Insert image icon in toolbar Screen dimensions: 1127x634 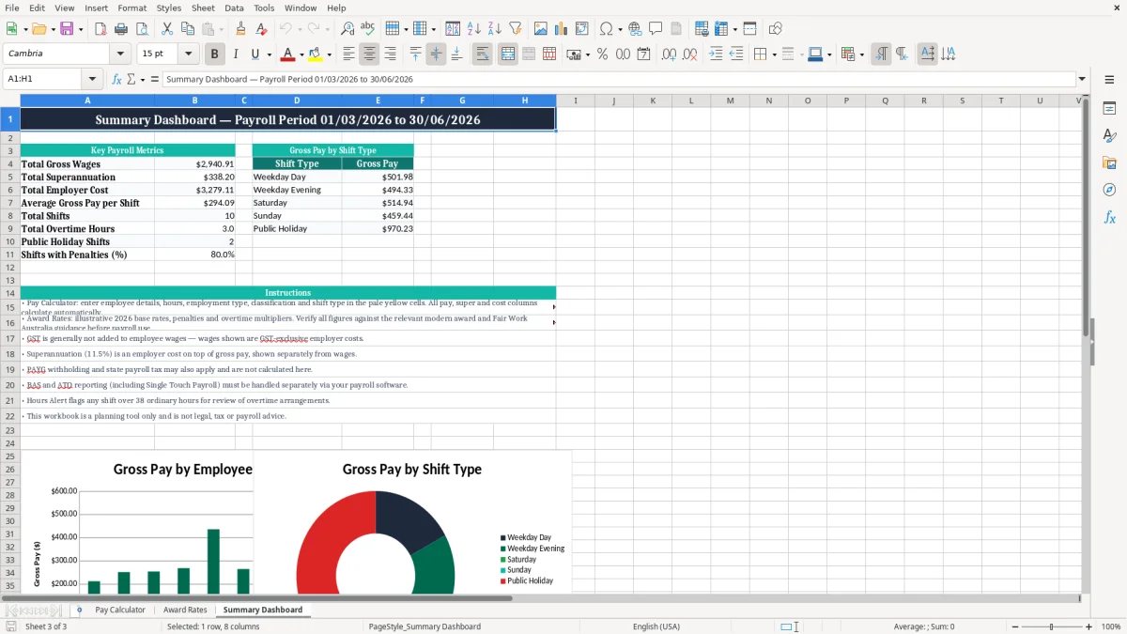(541, 29)
